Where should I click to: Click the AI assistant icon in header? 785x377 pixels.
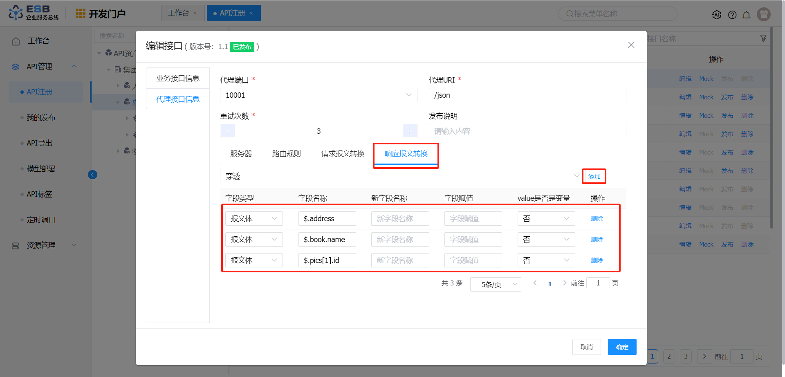tap(717, 15)
